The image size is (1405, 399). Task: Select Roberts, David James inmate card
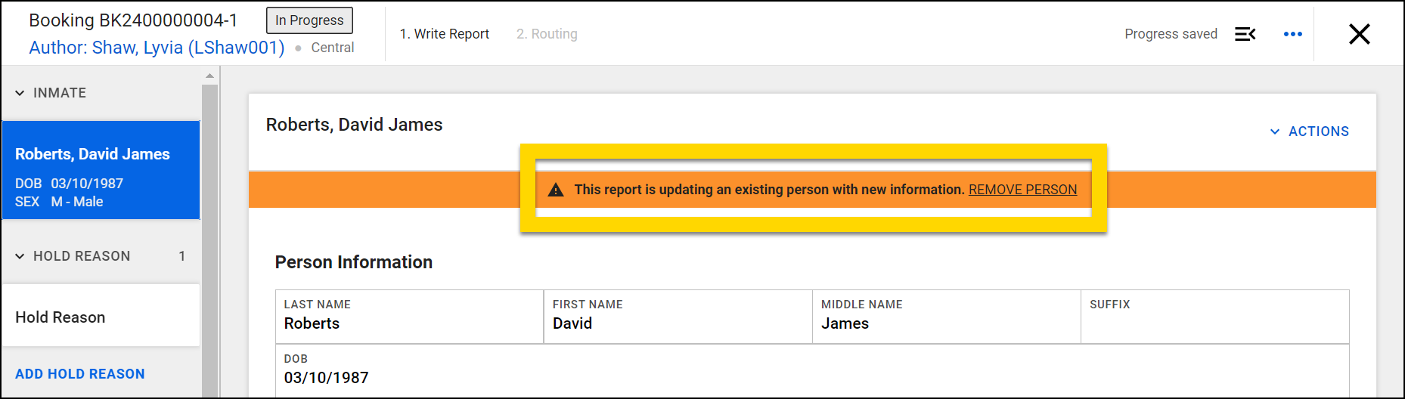[x=101, y=170]
